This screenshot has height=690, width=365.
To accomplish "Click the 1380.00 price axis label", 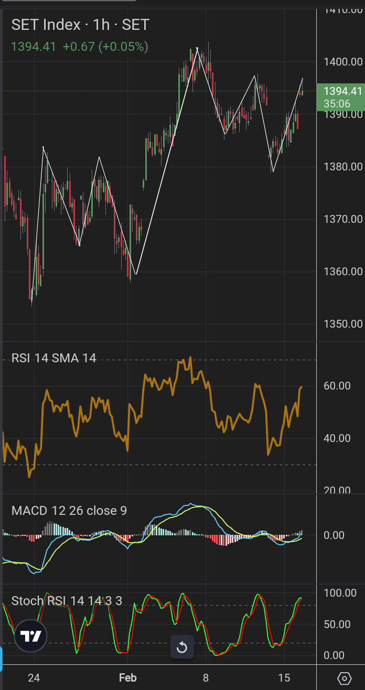I will [x=343, y=167].
